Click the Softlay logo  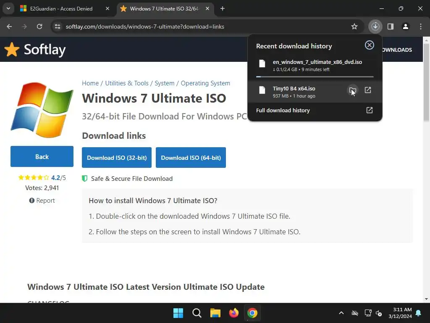click(x=35, y=50)
